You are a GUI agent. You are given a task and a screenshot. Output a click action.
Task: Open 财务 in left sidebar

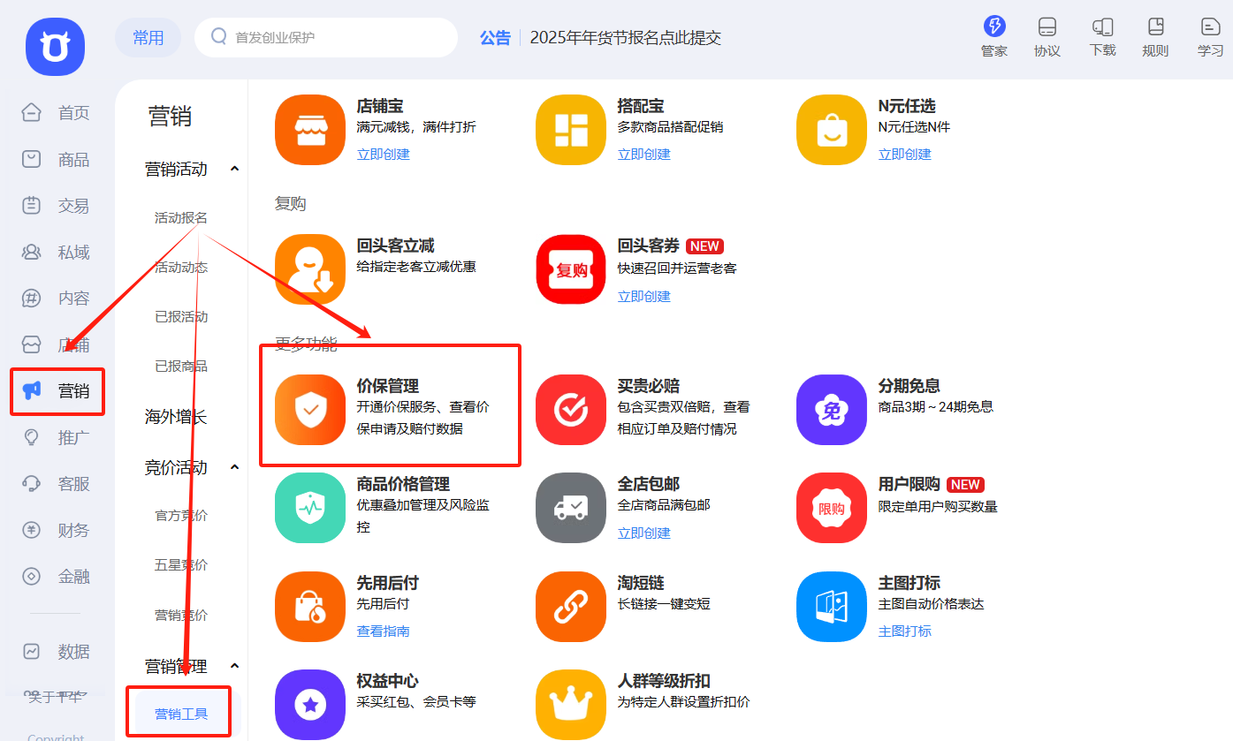[56, 531]
